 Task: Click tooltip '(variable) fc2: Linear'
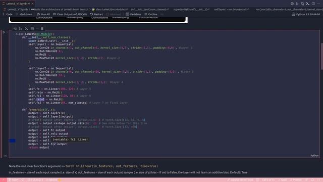point(70,140)
